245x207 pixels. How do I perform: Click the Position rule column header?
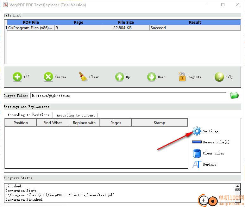21,122
